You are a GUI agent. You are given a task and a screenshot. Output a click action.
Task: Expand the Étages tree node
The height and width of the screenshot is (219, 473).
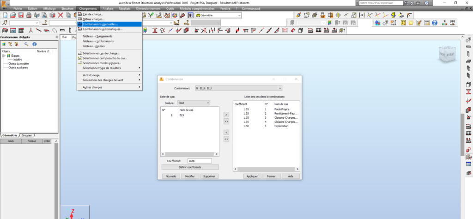coord(3,56)
